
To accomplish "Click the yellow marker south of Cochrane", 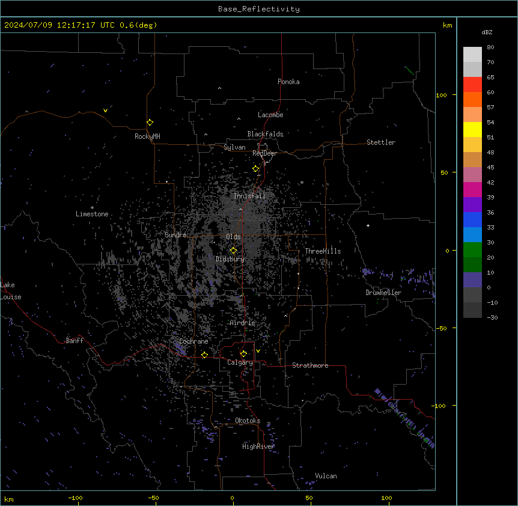I will click(x=204, y=355).
